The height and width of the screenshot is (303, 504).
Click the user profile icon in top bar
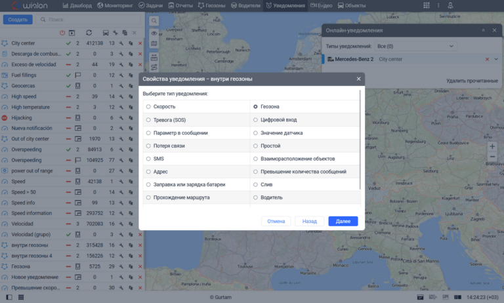click(450, 5)
